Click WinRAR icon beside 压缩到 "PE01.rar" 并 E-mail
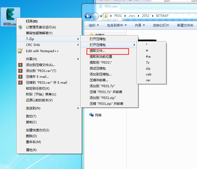The height and width of the screenshot is (169, 197). click(x=20, y=82)
